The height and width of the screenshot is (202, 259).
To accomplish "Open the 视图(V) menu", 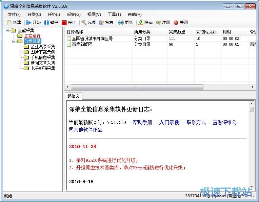I will pos(94,15).
